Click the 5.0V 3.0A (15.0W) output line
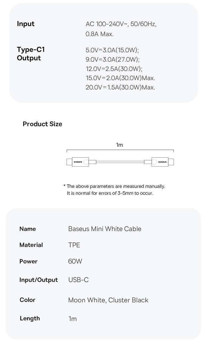This screenshot has height=352, width=207. (x=112, y=50)
